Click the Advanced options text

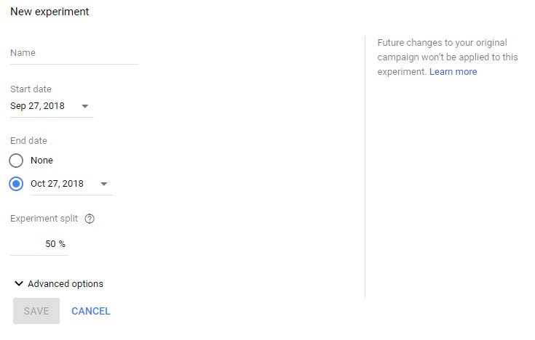[66, 284]
